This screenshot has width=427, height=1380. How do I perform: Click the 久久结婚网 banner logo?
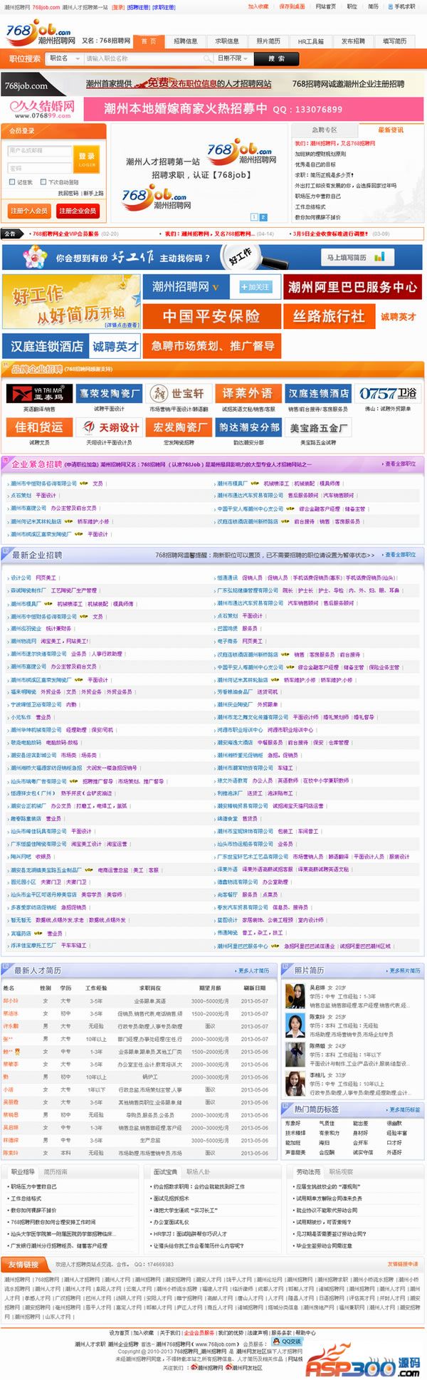point(41,109)
